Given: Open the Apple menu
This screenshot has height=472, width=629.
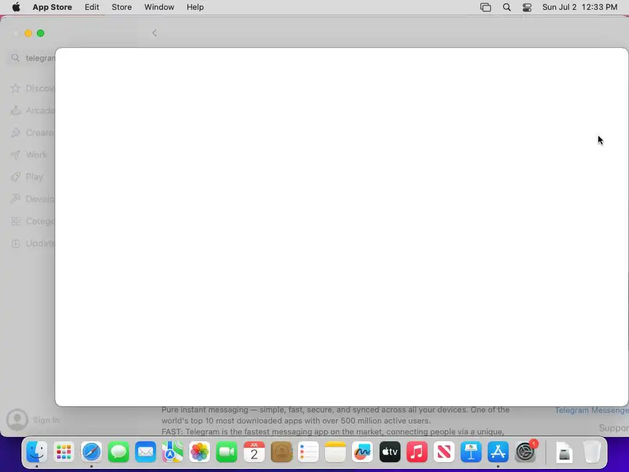Looking at the screenshot, I should 16,7.
